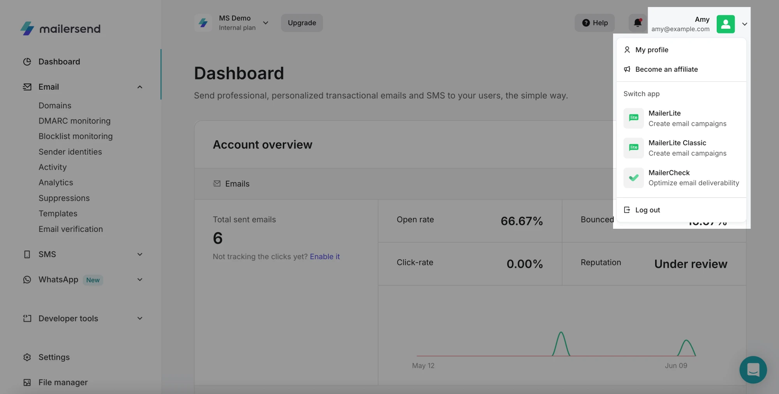Switch to MailerLite Classic app
Viewport: 779px width, 394px height.
pos(681,148)
